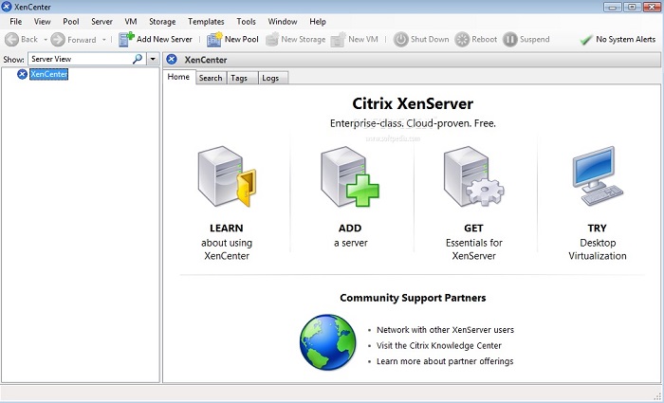Viewport: 664px width, 403px height.
Task: Click the Shut Down power icon
Action: coord(400,40)
